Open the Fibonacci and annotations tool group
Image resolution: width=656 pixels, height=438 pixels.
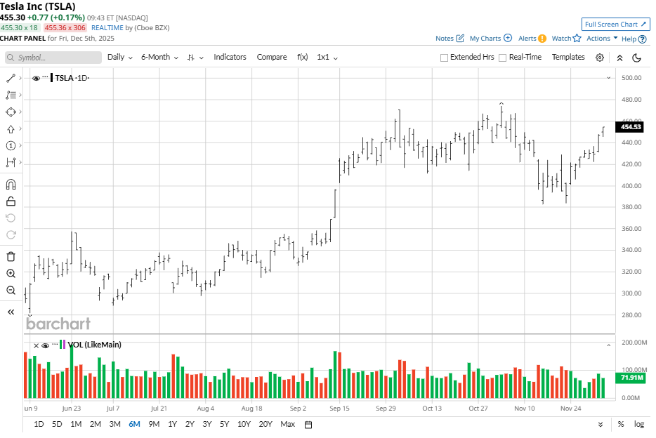tap(11, 95)
